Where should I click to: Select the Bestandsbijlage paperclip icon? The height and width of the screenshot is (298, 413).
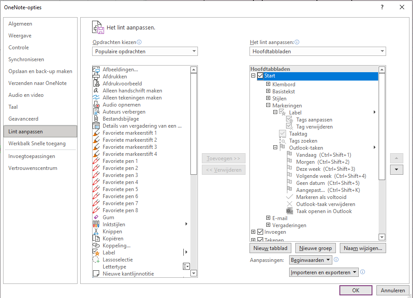pyautogui.click(x=96, y=119)
